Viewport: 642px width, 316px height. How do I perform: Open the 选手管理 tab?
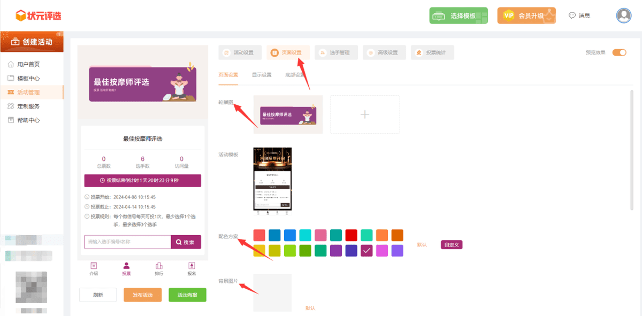pyautogui.click(x=334, y=52)
